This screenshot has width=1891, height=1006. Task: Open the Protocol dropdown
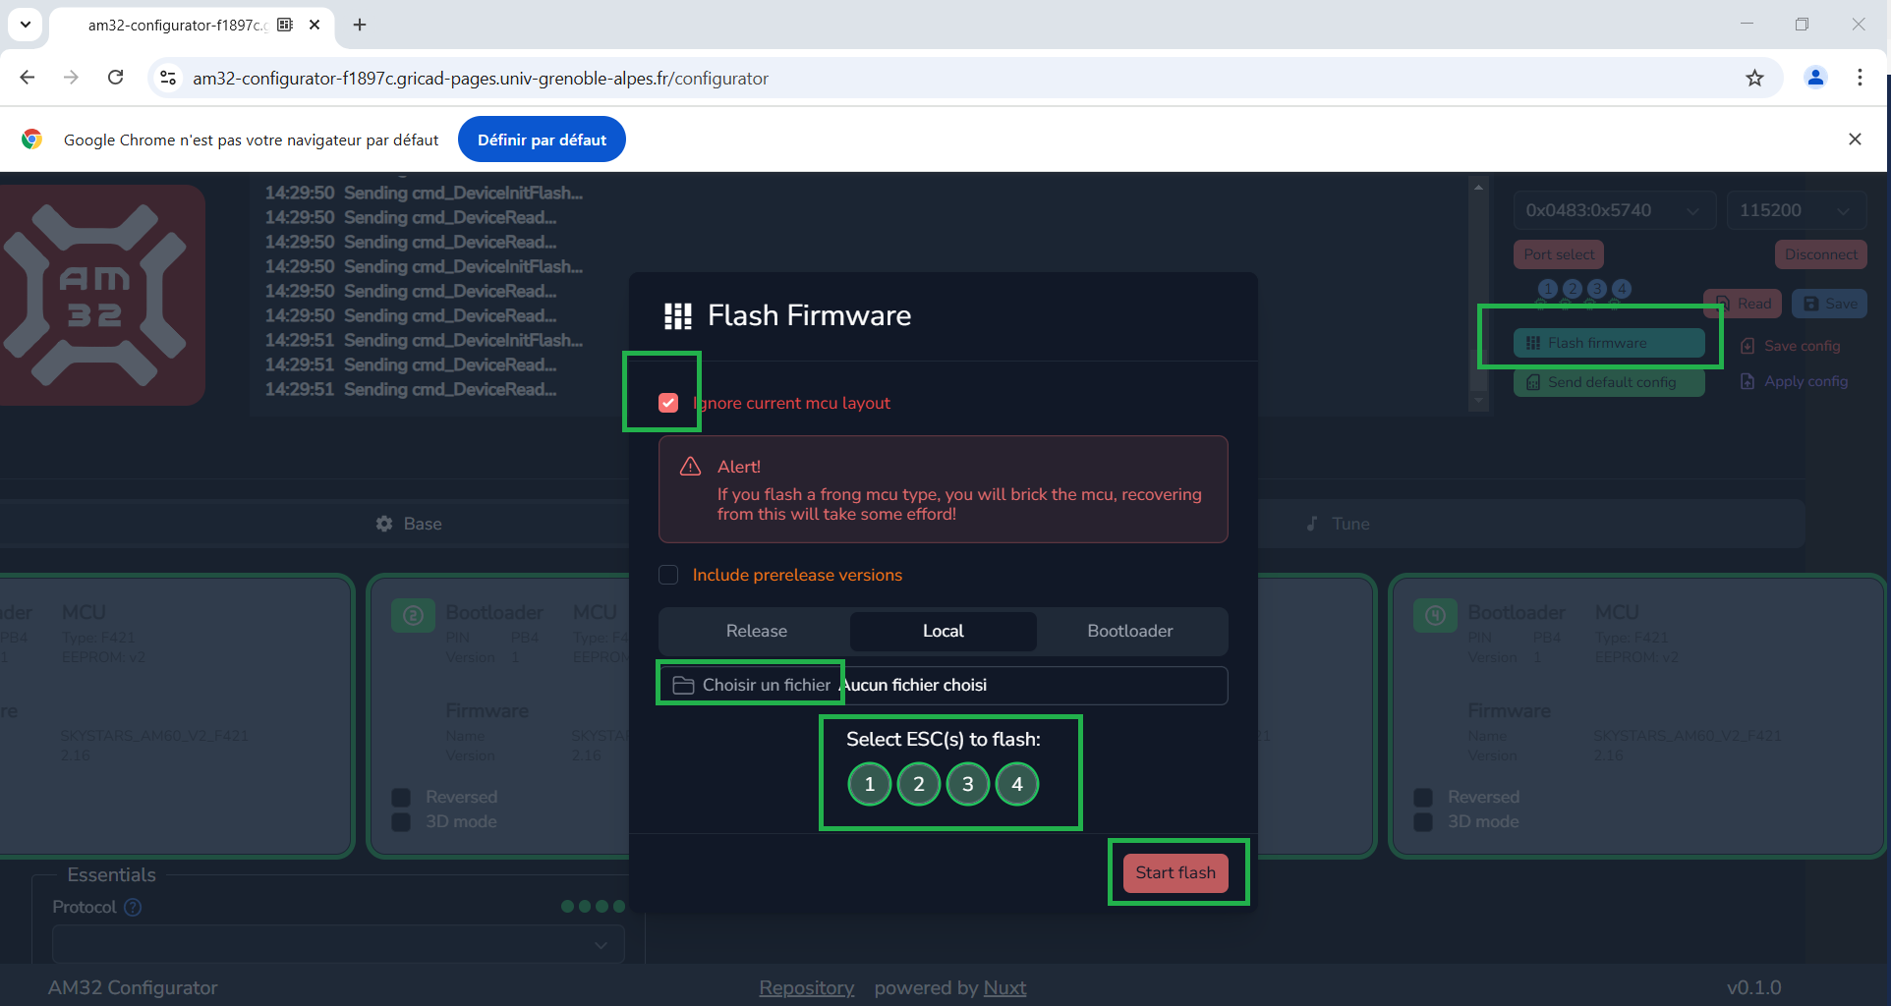(x=338, y=944)
